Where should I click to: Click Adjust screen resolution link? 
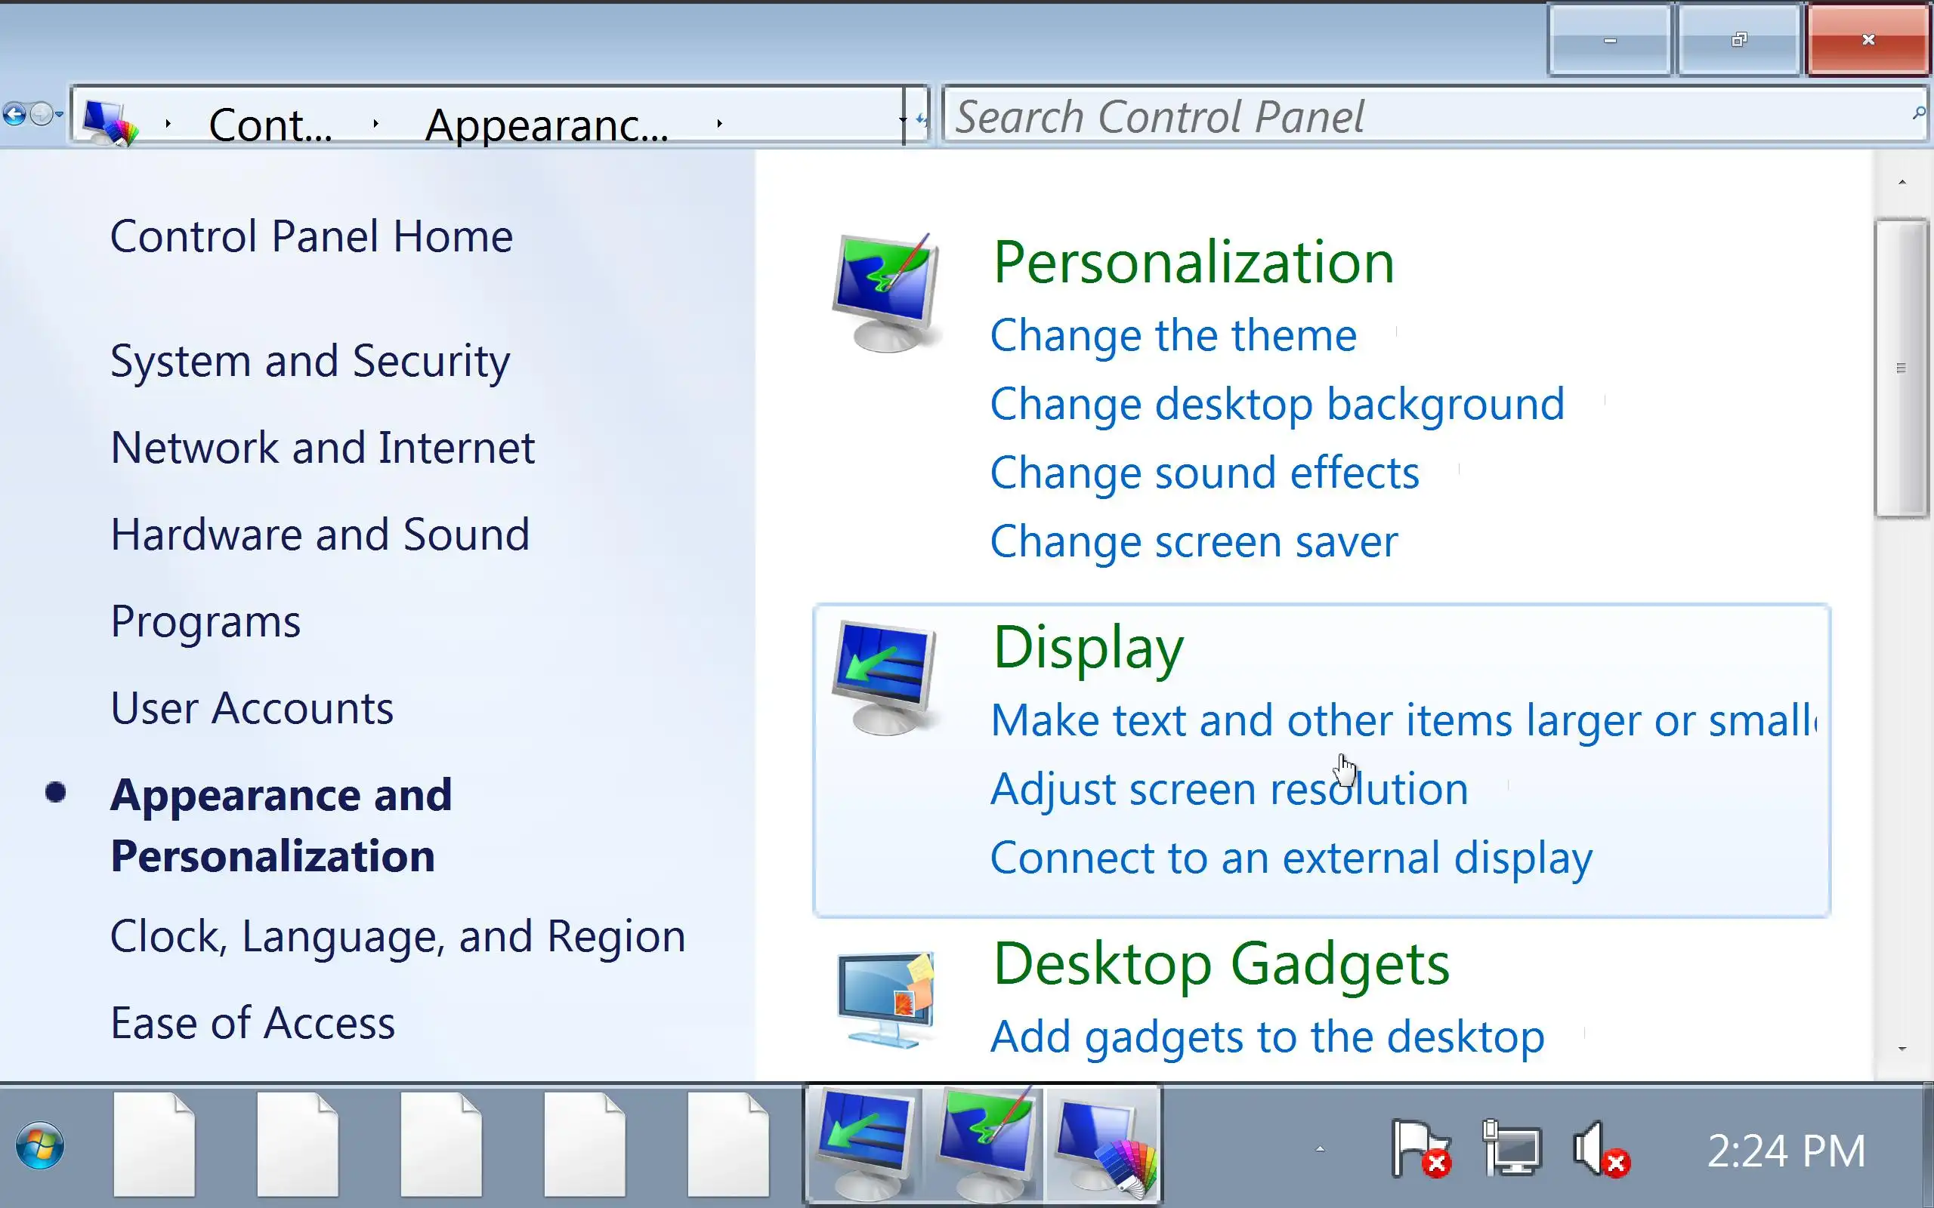(1228, 790)
